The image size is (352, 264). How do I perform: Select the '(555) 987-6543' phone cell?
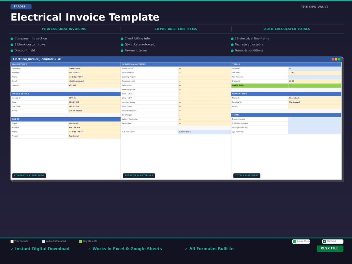tap(94, 132)
